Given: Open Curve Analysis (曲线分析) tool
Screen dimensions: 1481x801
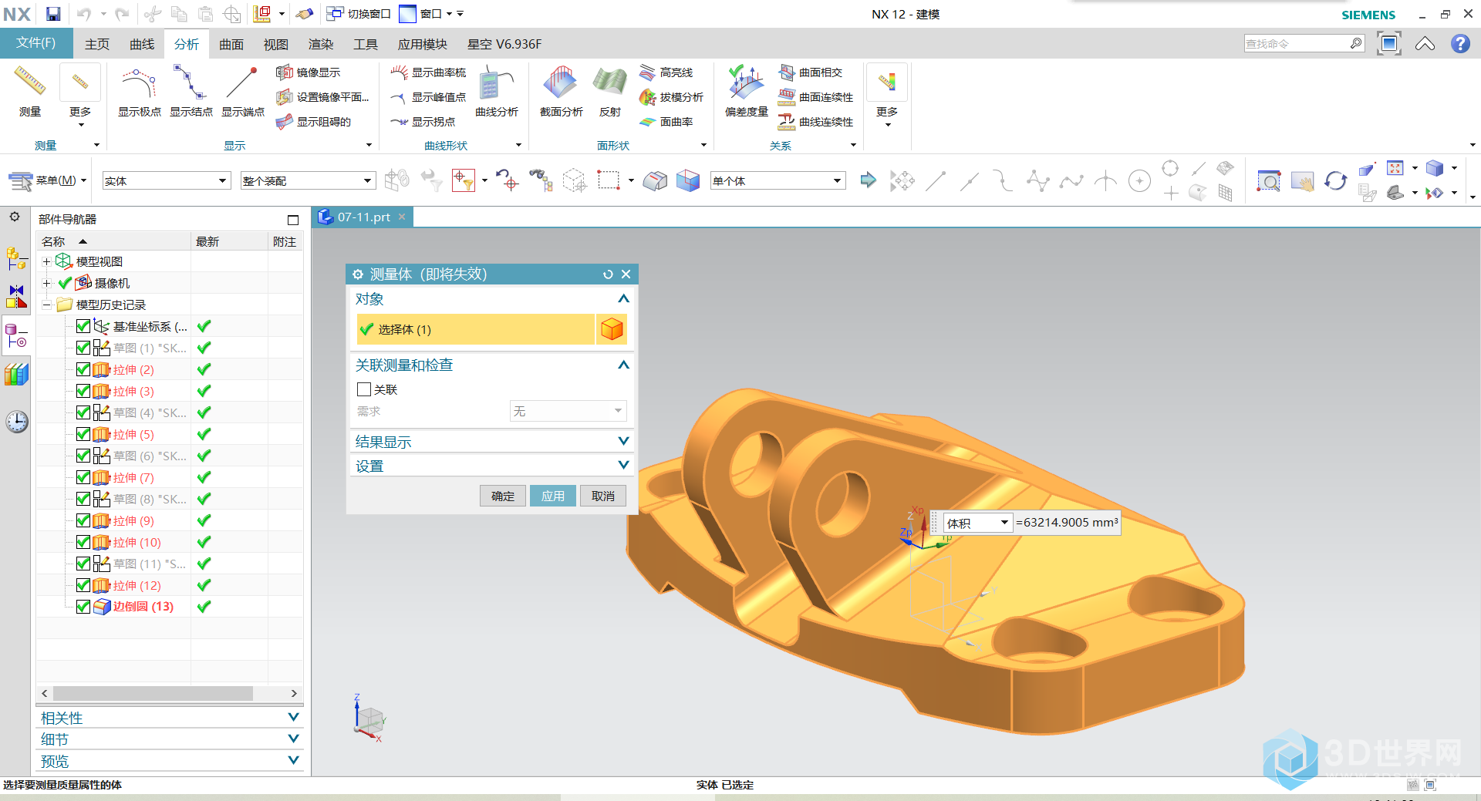Looking at the screenshot, I should [x=497, y=91].
